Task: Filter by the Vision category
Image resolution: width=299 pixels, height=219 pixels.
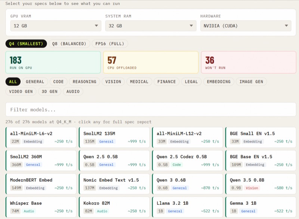Action: tap(113, 82)
